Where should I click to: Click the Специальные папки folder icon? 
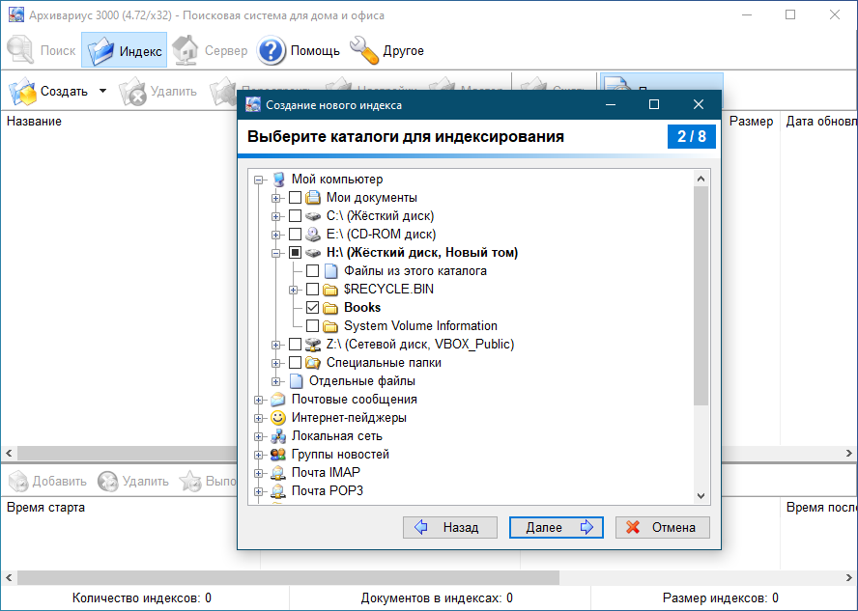tap(313, 363)
